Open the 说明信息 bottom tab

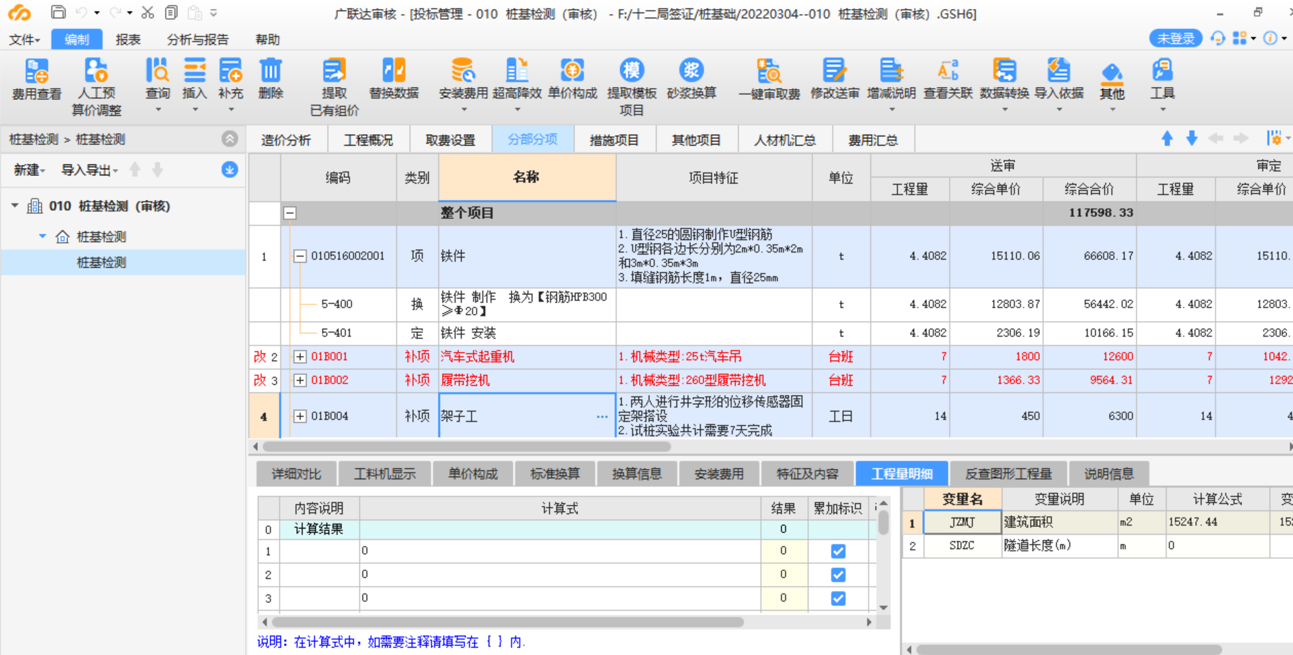tap(1109, 474)
